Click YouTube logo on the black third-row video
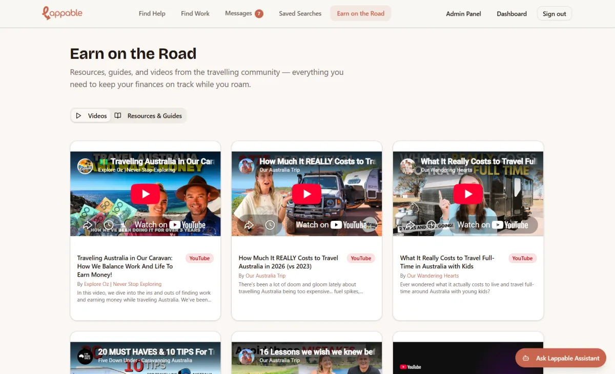This screenshot has width=615, height=374. (411, 367)
